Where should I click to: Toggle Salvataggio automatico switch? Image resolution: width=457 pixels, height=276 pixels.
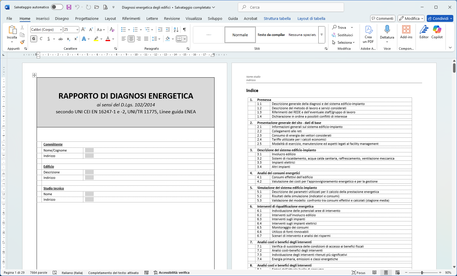point(57,7)
